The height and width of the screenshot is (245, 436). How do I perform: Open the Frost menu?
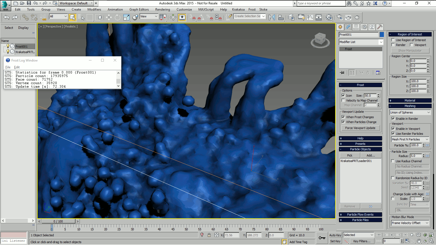point(252,10)
